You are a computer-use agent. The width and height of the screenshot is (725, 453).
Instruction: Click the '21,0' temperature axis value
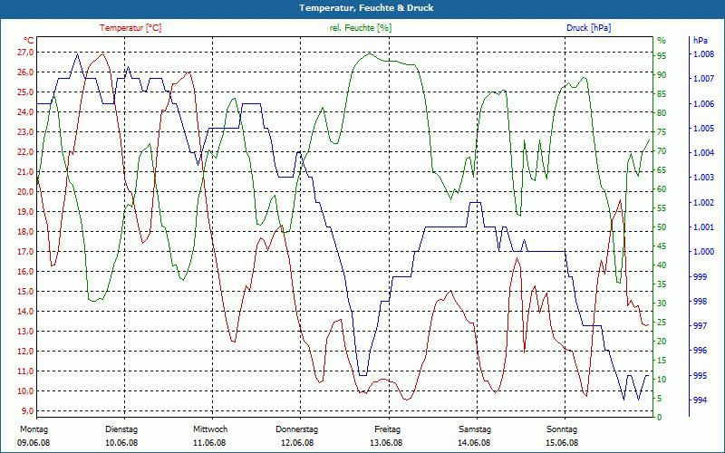[25, 172]
